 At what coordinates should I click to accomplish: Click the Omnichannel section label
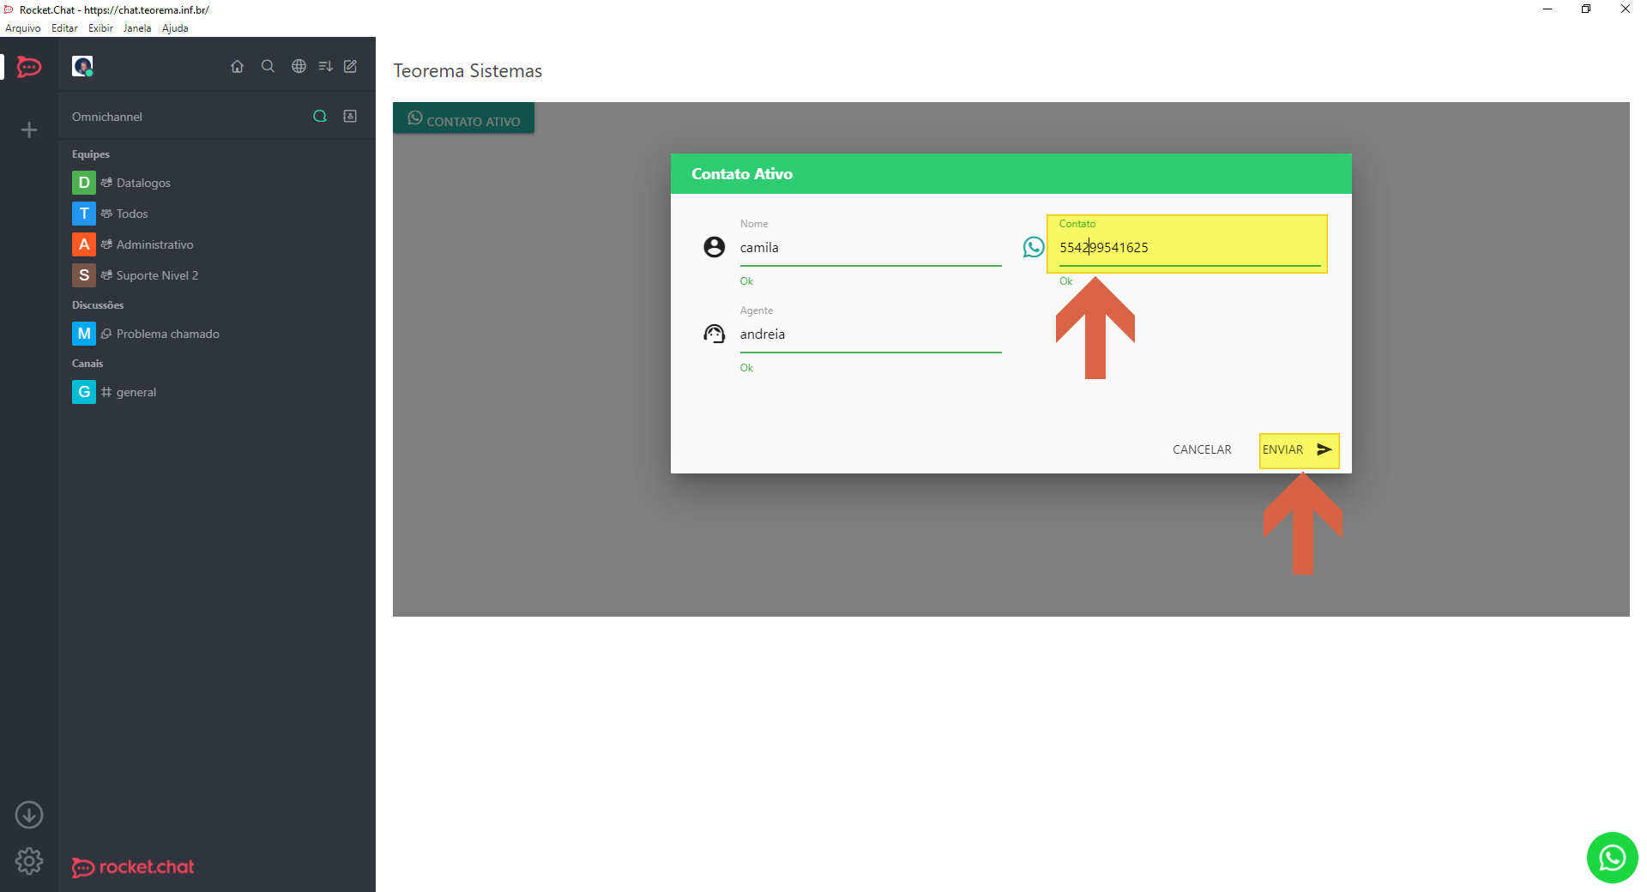(107, 117)
